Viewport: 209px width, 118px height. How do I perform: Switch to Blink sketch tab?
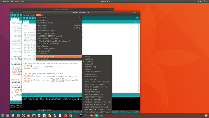(26, 22)
